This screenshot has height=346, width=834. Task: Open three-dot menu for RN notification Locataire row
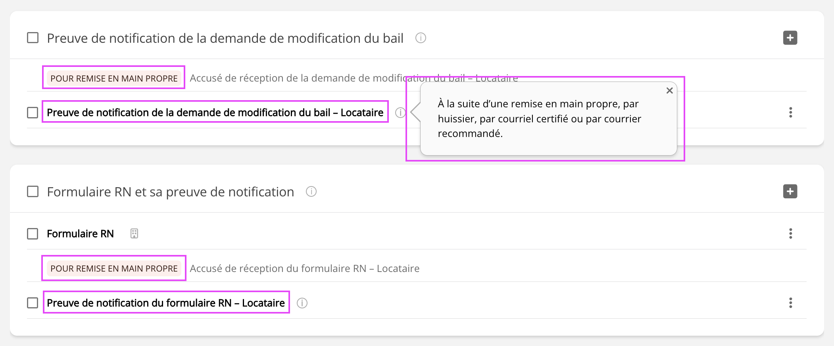click(x=790, y=303)
